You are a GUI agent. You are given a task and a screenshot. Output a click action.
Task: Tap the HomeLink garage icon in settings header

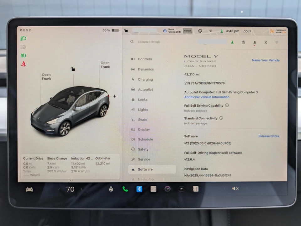click(243, 42)
